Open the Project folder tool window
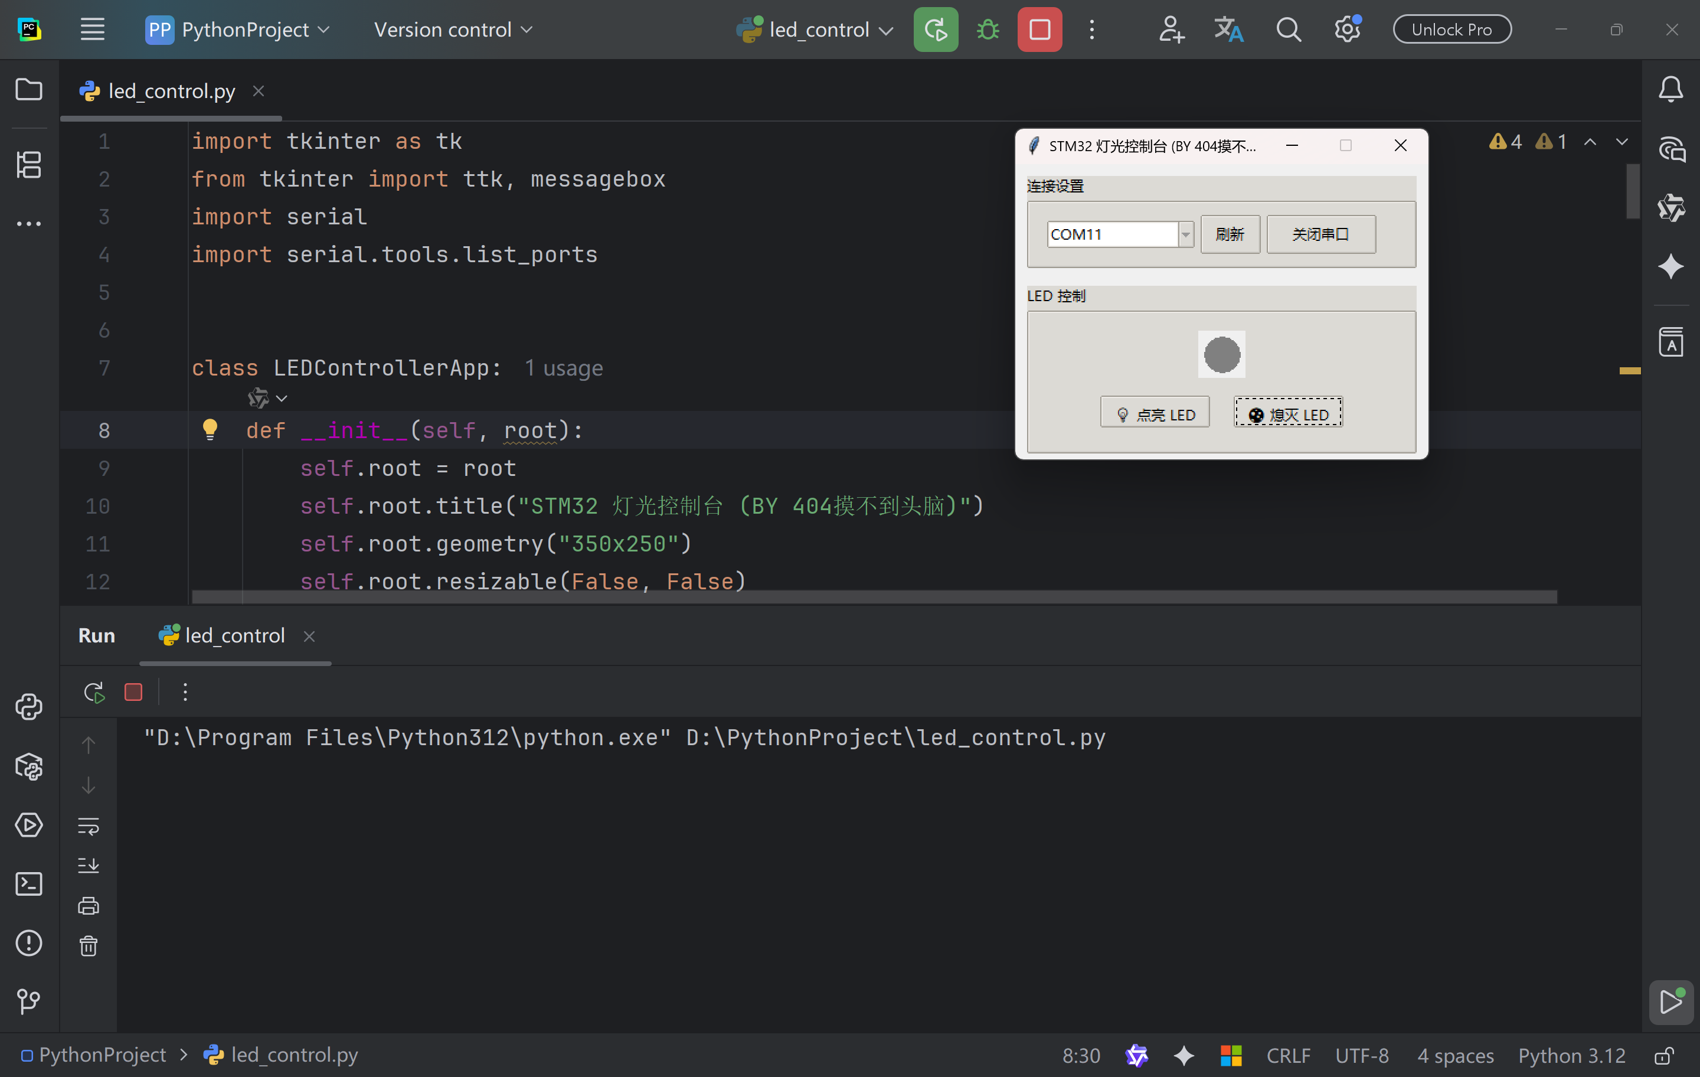Image resolution: width=1700 pixels, height=1077 pixels. 28,90
